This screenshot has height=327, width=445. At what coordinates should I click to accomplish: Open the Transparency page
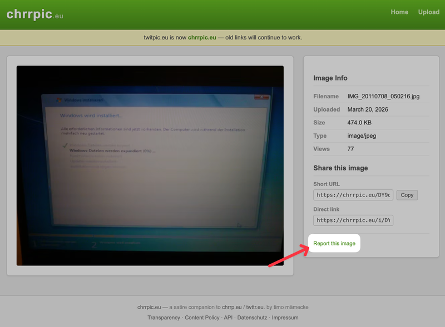coord(164,318)
